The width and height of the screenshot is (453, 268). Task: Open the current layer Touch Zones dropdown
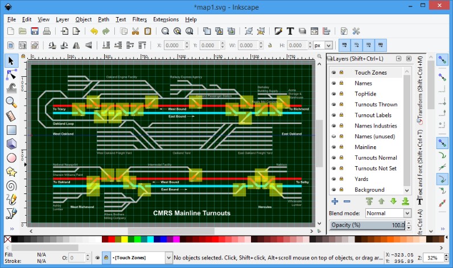[141, 258]
